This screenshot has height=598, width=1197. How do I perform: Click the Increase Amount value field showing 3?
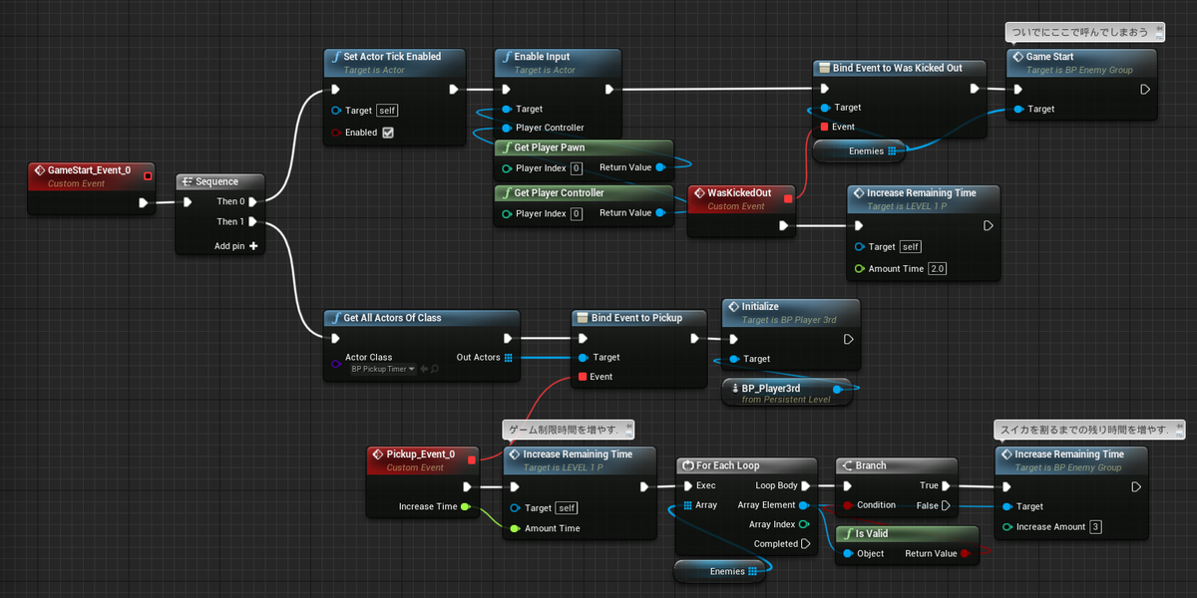coord(1095,526)
